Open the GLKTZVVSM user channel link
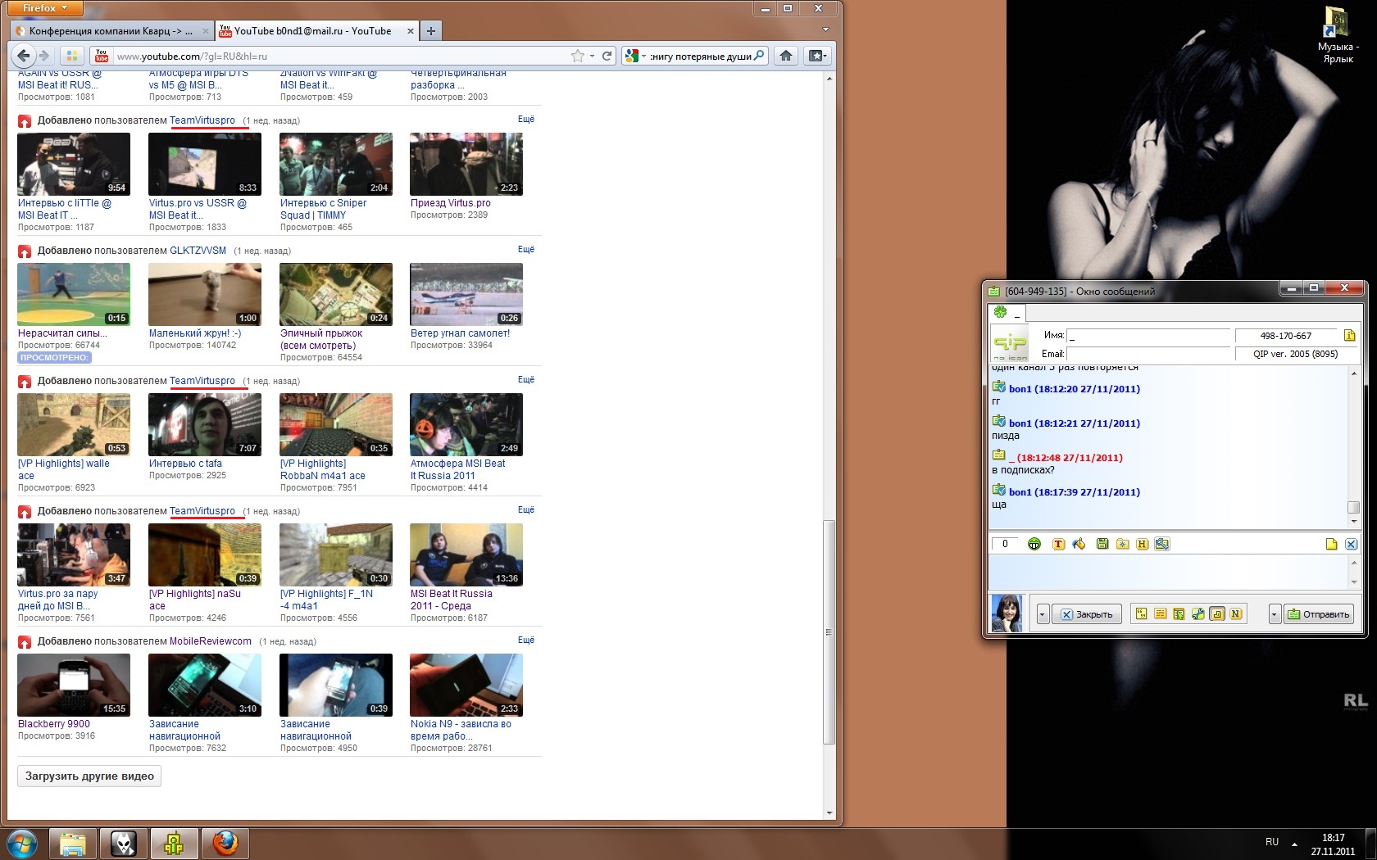Image resolution: width=1377 pixels, height=860 pixels. (x=198, y=251)
